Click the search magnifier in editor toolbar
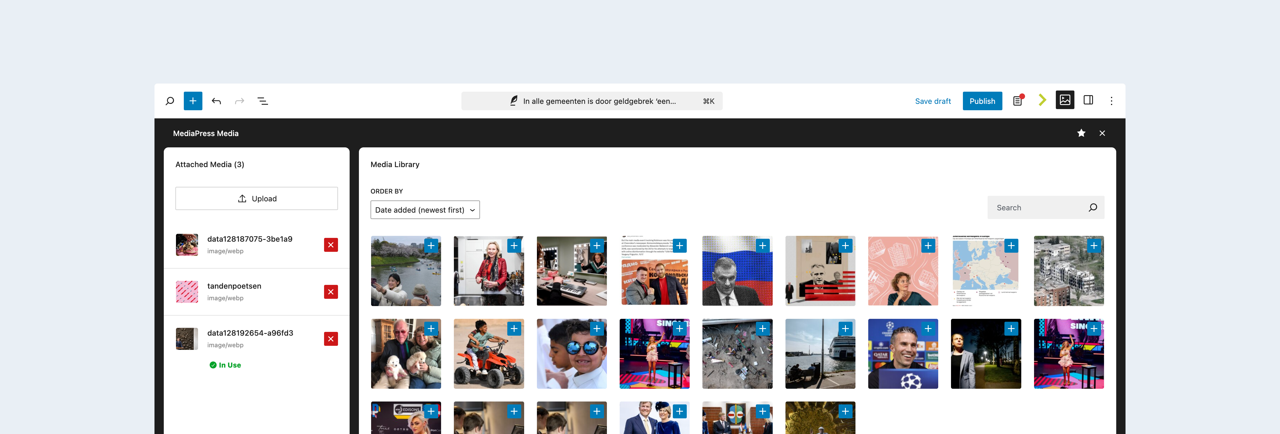The height and width of the screenshot is (434, 1280). pos(170,101)
